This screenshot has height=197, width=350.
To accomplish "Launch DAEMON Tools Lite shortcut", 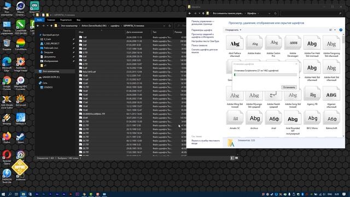I will (7, 176).
